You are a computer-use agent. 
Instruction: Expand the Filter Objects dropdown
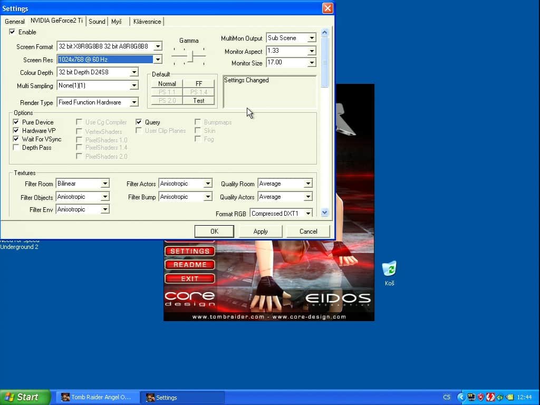click(x=105, y=197)
